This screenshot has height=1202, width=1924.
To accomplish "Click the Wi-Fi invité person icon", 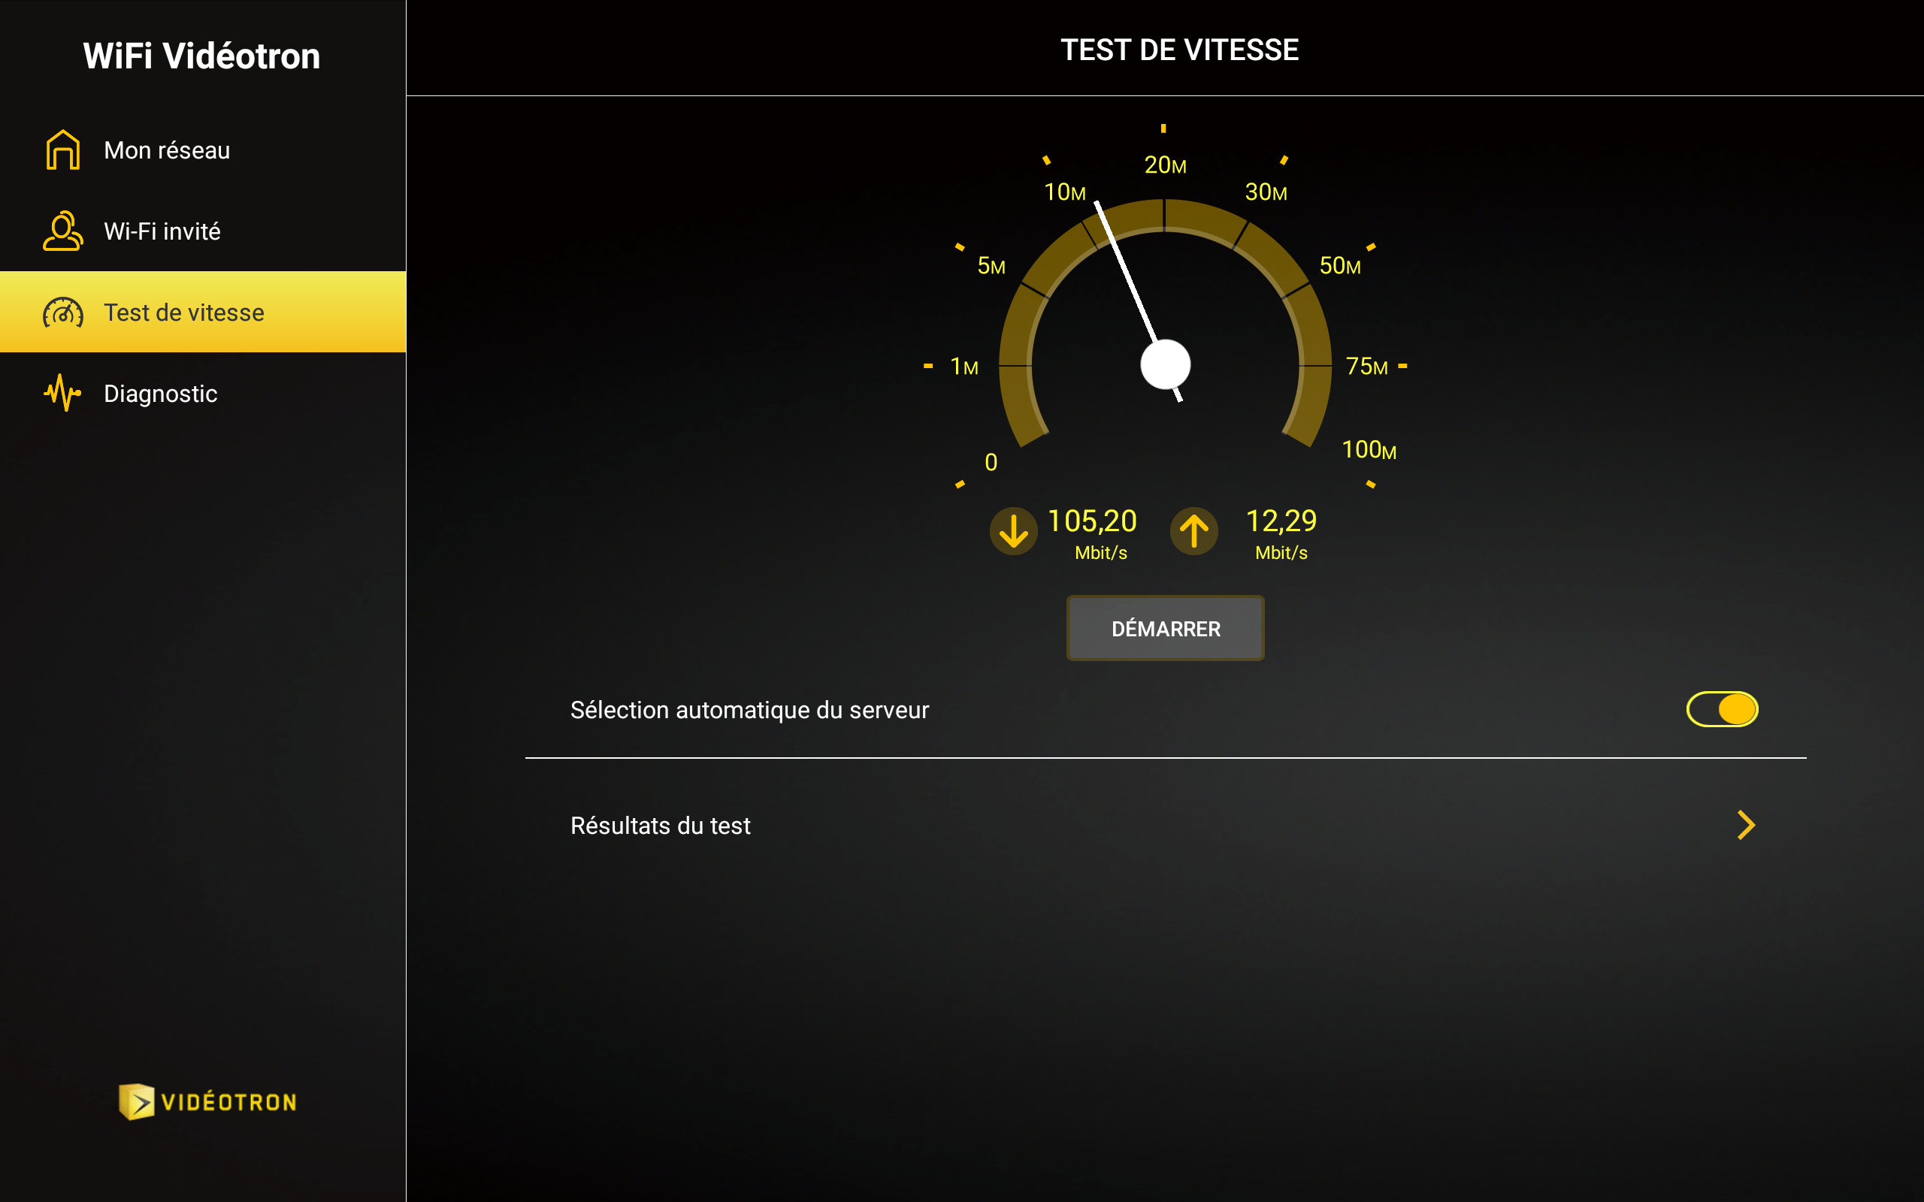I will 63,231.
